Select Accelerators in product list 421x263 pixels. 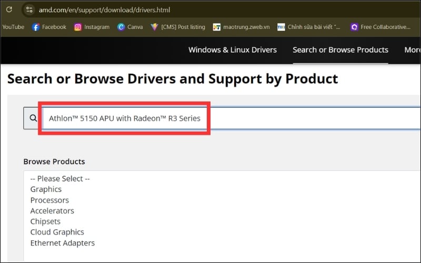pyautogui.click(x=52, y=211)
